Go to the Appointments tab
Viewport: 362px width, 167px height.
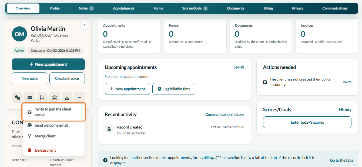(124, 8)
